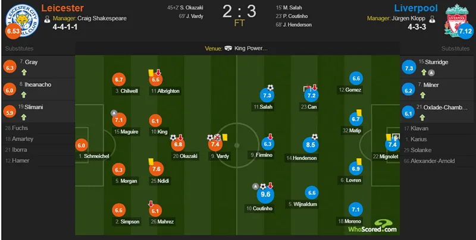Click the Liverpool club crest
Image resolution: width=476 pixels, height=240 pixels.
coord(456,20)
